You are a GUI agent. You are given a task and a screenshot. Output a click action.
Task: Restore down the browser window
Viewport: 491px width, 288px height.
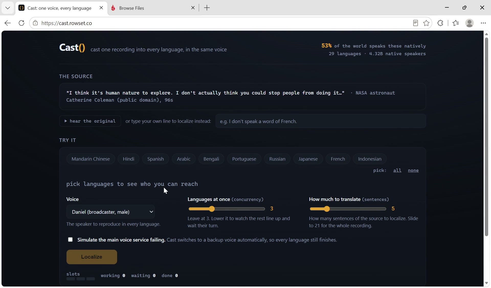click(x=465, y=8)
